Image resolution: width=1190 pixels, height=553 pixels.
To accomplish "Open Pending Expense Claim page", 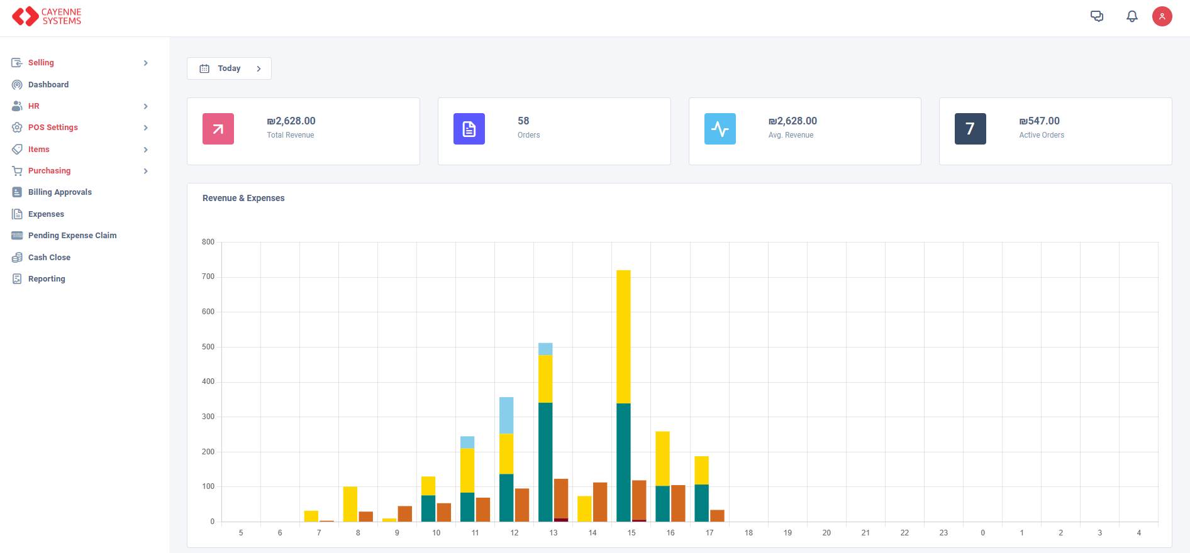I will coord(72,236).
